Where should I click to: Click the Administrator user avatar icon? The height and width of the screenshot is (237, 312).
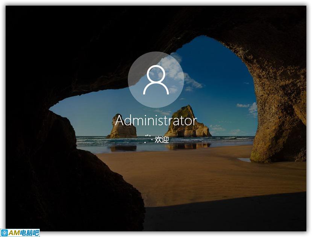click(156, 80)
